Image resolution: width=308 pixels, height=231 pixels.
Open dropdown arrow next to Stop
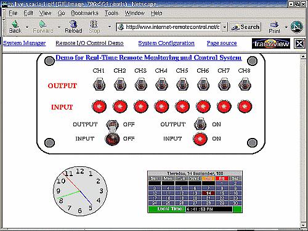click(110, 26)
